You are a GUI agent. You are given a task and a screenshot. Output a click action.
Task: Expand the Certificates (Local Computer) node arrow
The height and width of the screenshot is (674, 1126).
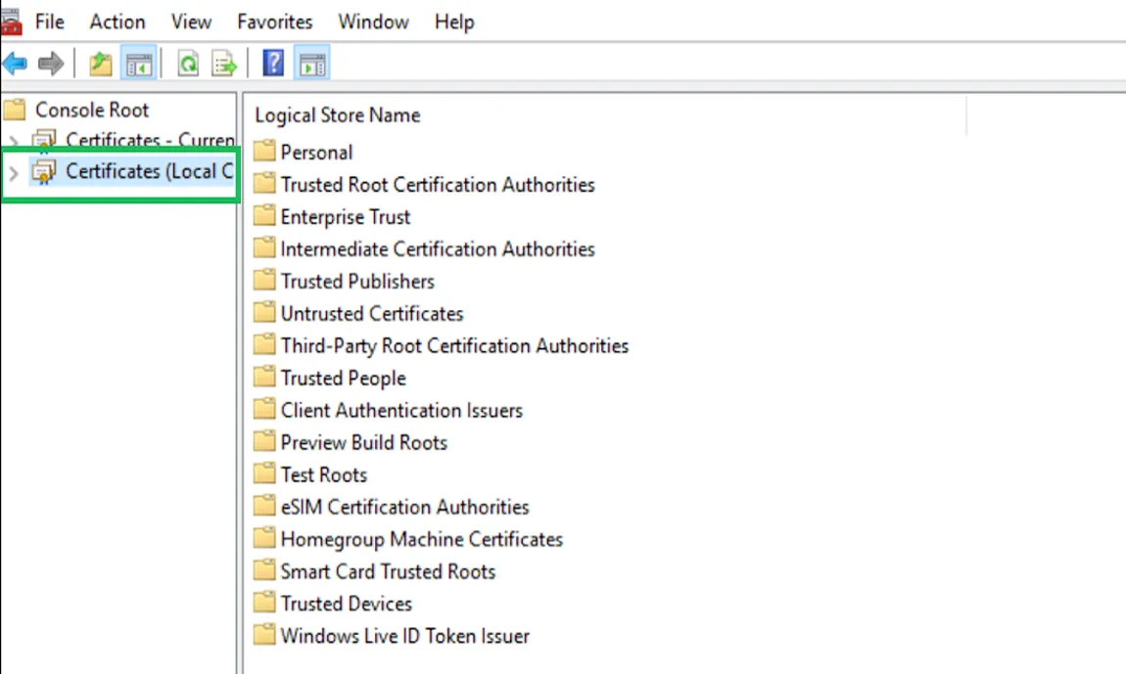tap(14, 173)
